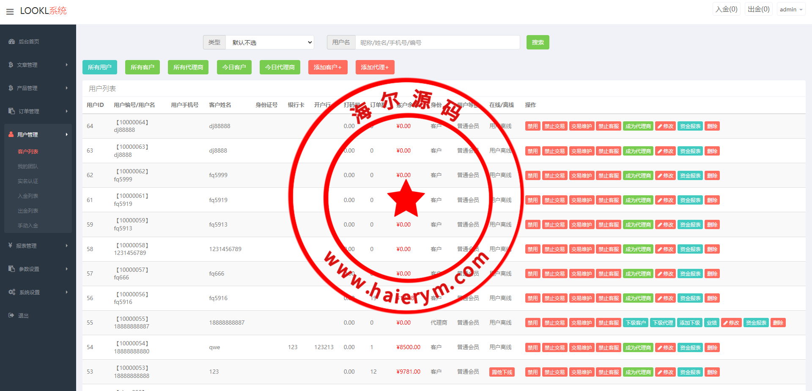Click 修改 for user ID 64
812x391 pixels.
point(665,126)
